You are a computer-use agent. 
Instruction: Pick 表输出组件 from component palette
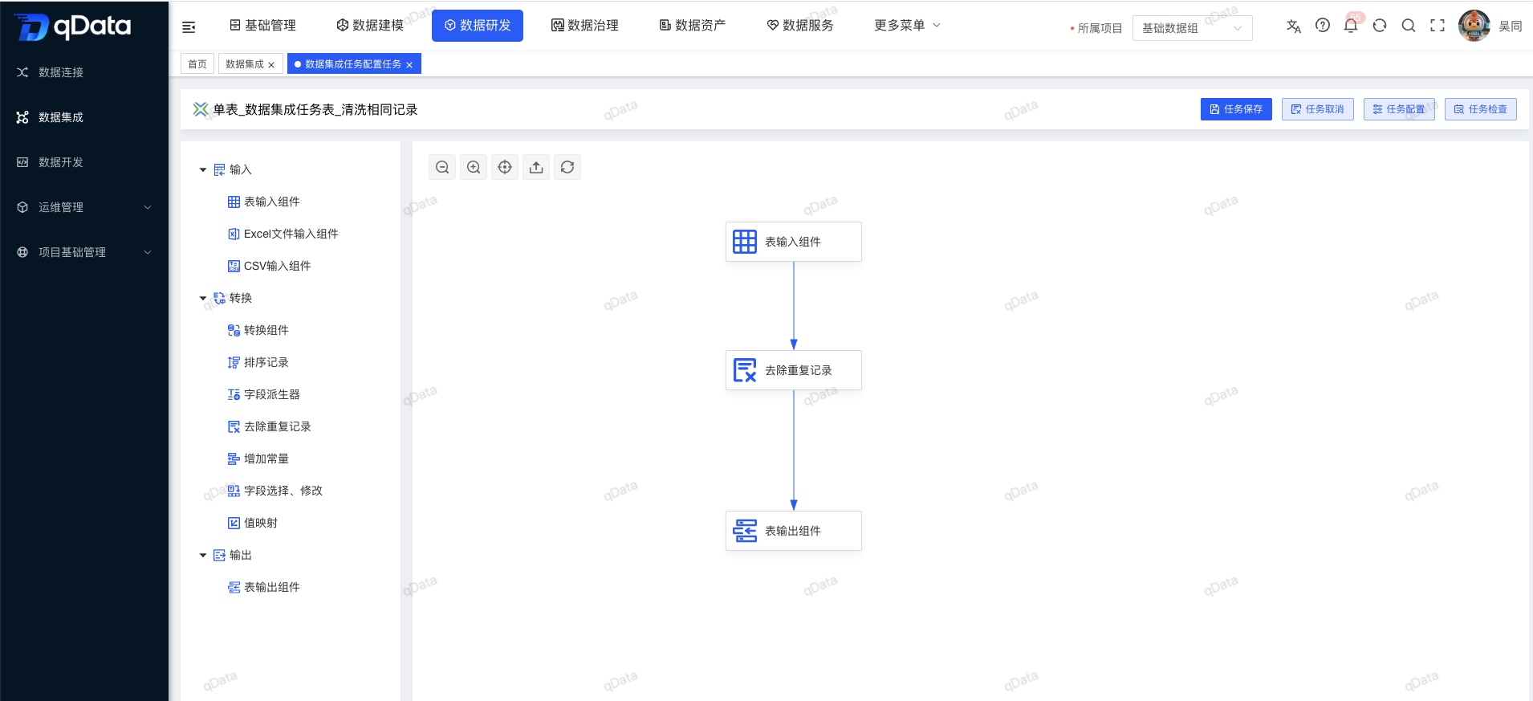(x=264, y=587)
